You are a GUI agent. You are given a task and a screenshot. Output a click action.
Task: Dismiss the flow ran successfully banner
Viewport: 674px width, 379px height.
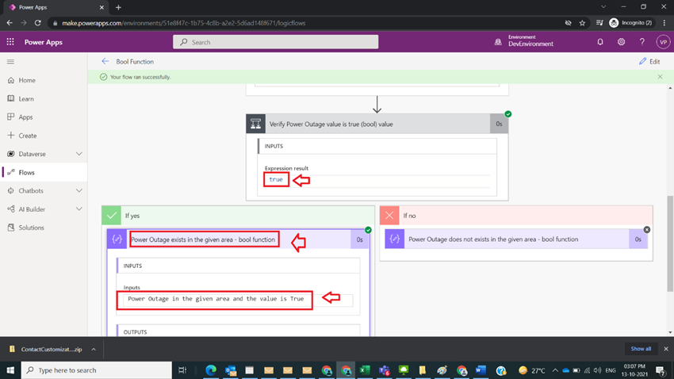[660, 77]
